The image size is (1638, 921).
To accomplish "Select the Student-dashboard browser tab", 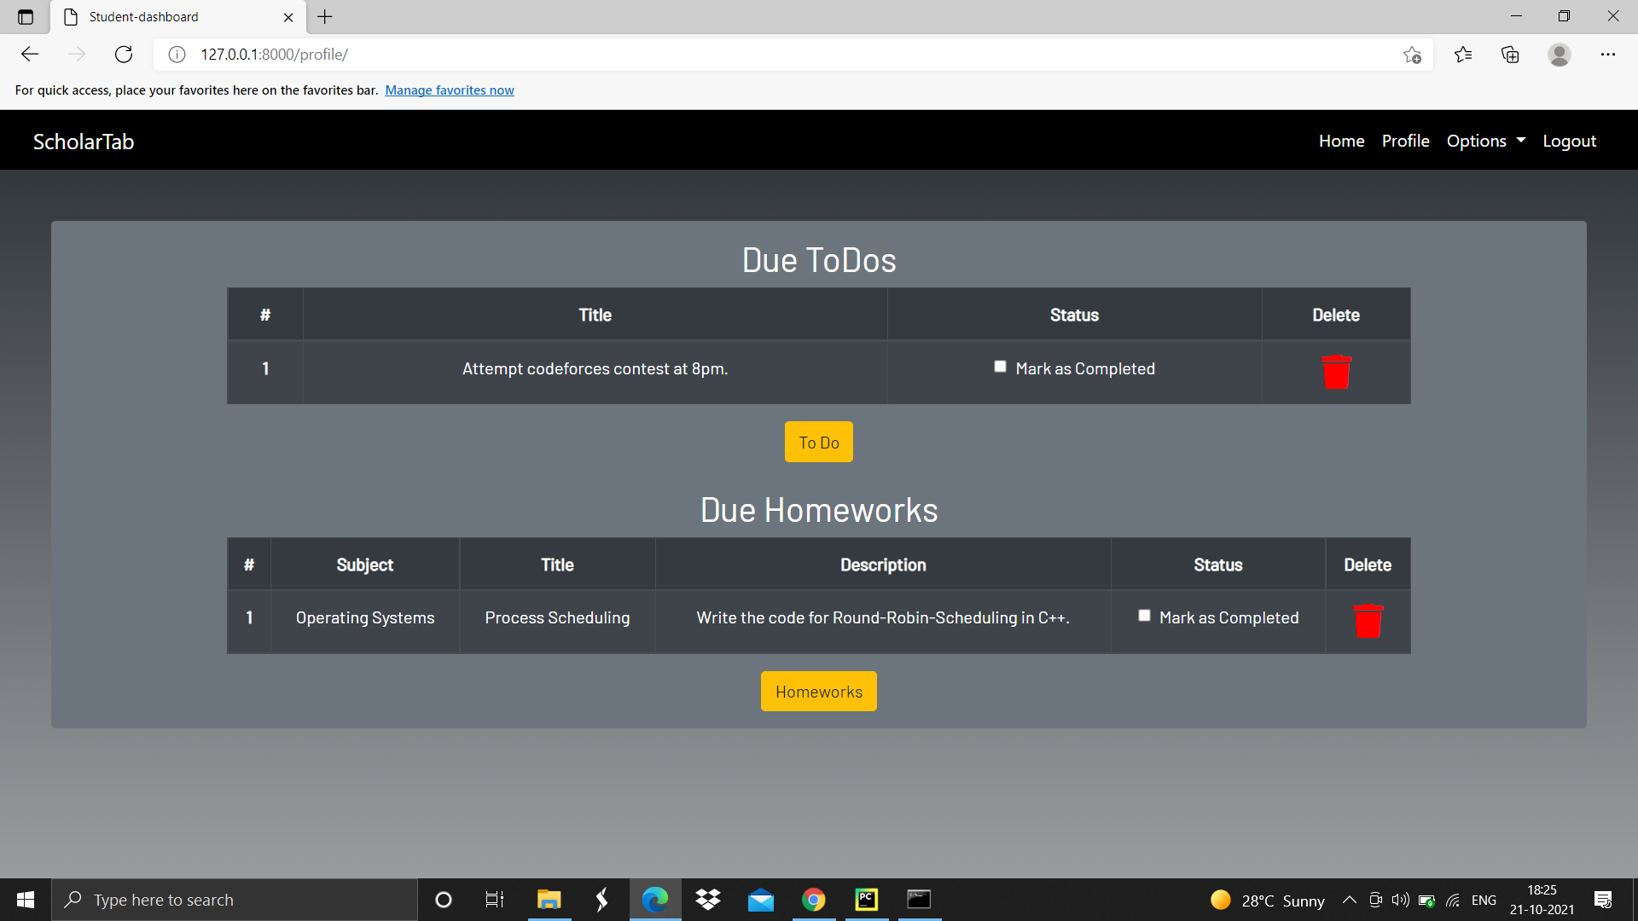I will (x=171, y=17).
